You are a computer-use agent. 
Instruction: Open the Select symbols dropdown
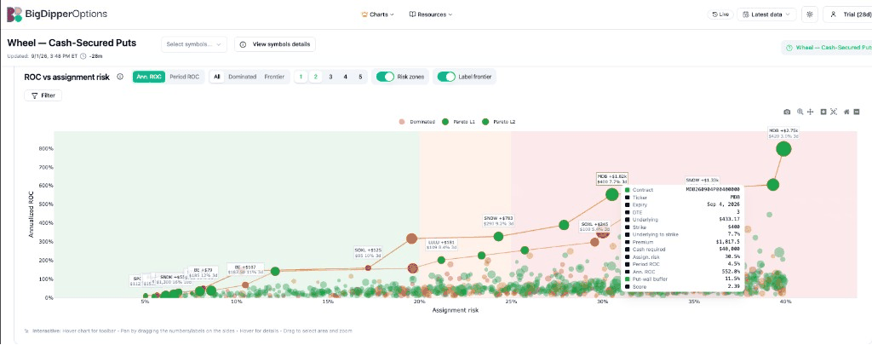point(194,44)
